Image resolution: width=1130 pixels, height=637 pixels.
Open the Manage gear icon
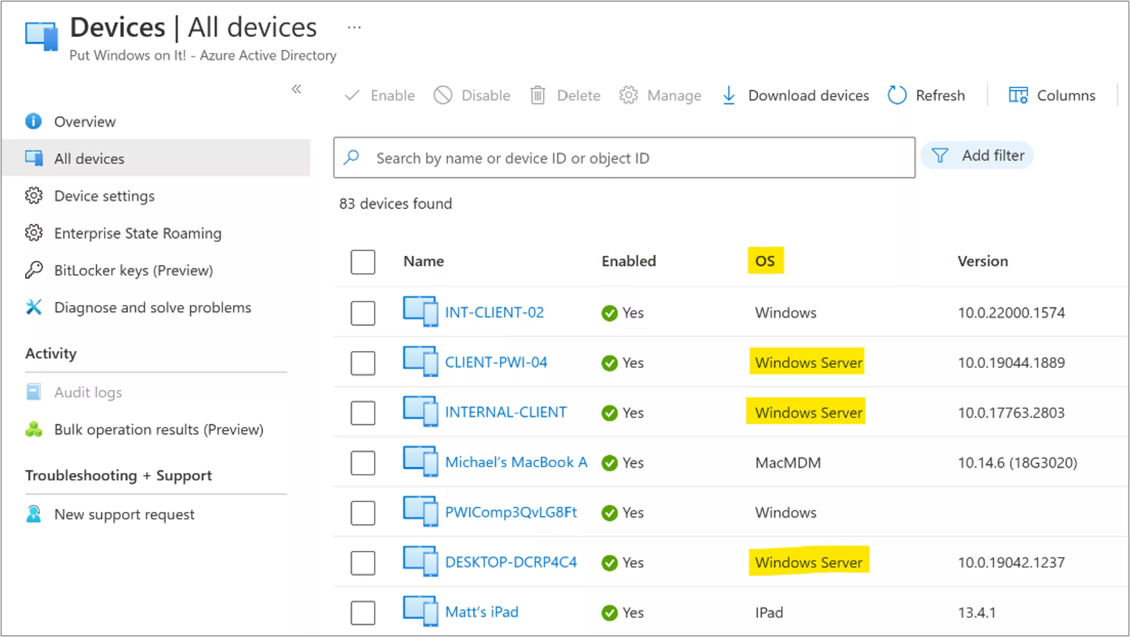pyautogui.click(x=628, y=95)
